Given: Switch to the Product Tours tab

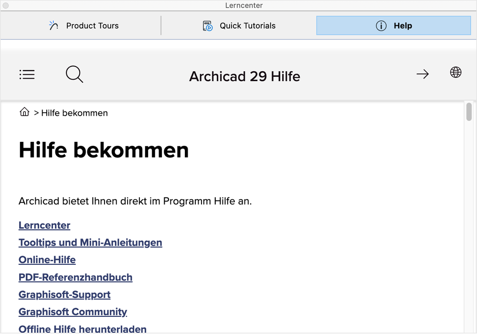Looking at the screenshot, I should (x=92, y=26).
